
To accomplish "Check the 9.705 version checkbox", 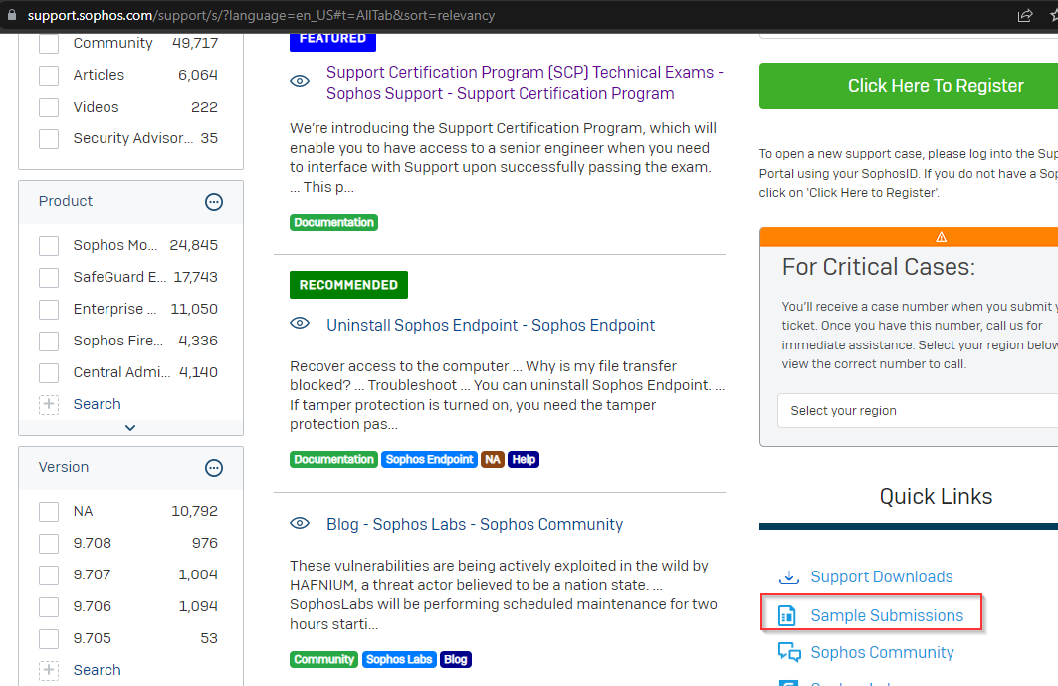I will [x=49, y=639].
